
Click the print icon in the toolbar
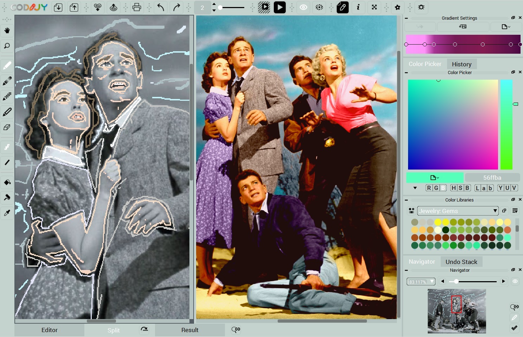[x=137, y=7]
